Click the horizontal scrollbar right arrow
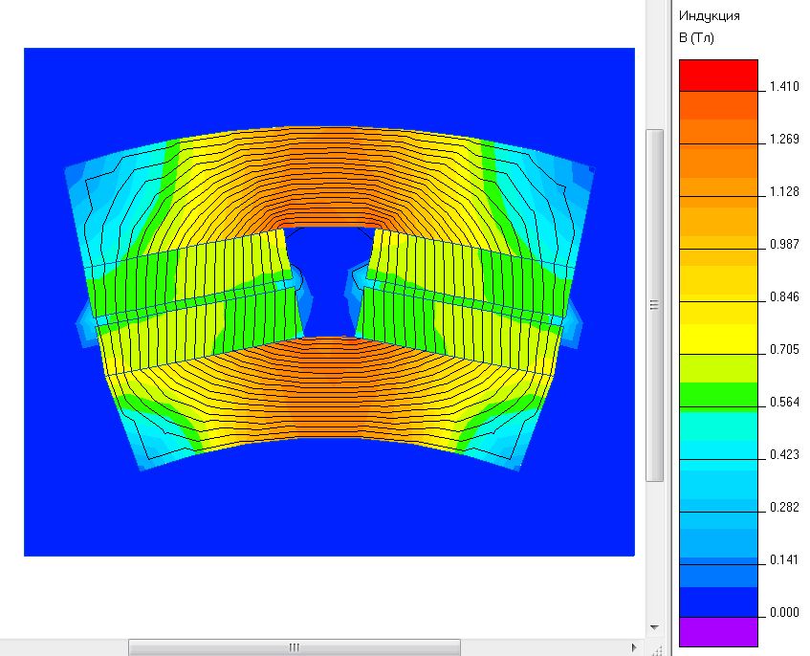 point(634,647)
